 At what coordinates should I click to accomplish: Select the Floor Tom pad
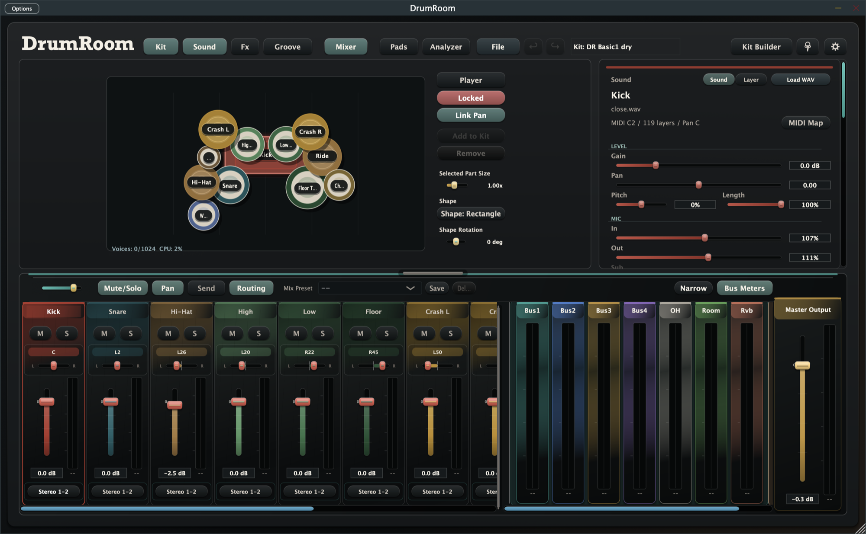click(307, 188)
